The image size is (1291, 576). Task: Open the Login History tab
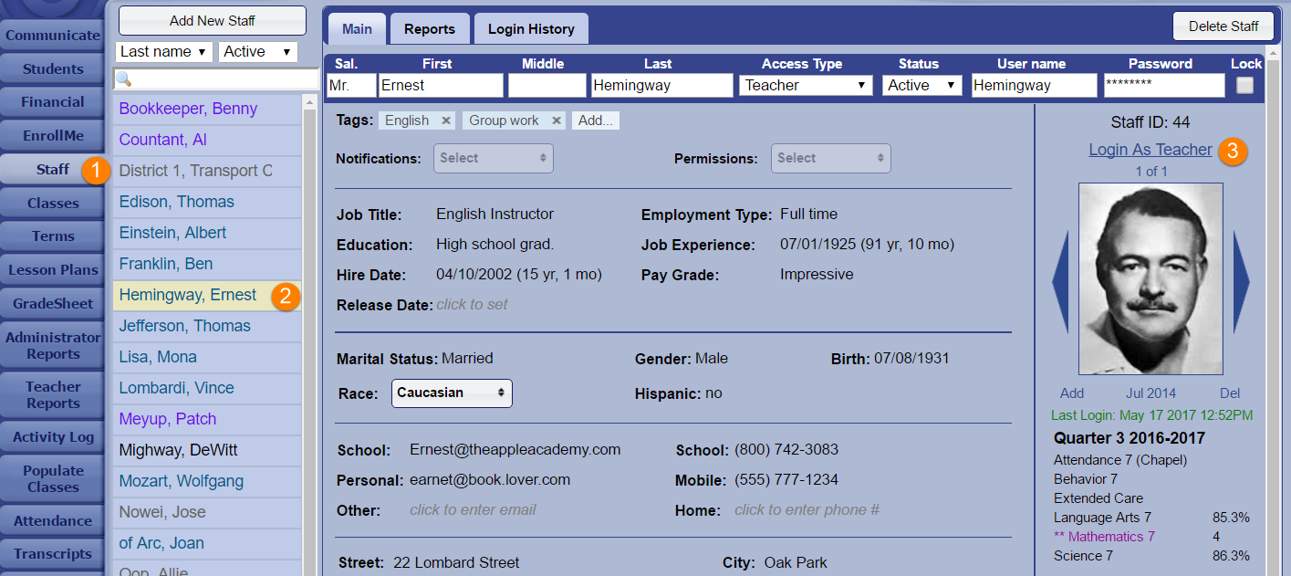point(531,29)
